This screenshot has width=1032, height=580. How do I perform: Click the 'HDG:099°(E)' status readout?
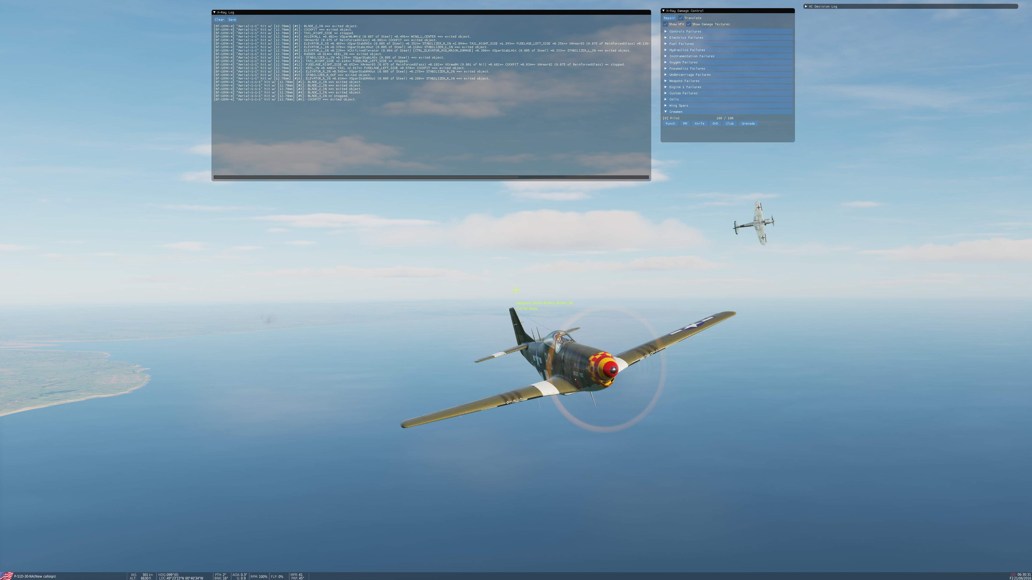(x=168, y=575)
